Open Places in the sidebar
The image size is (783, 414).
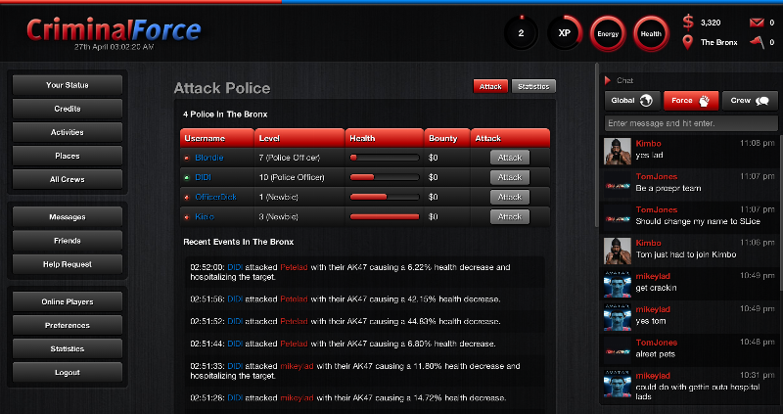pyautogui.click(x=68, y=156)
